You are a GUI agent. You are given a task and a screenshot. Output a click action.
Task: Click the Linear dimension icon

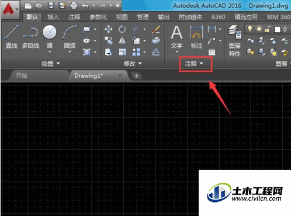tap(212, 29)
